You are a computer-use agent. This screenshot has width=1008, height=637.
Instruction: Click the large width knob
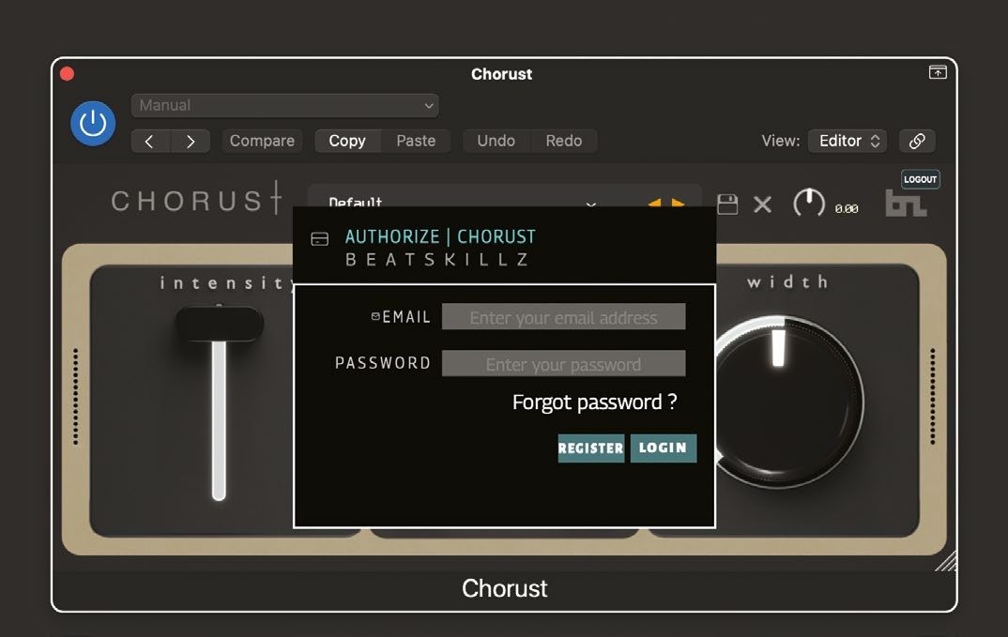[779, 402]
